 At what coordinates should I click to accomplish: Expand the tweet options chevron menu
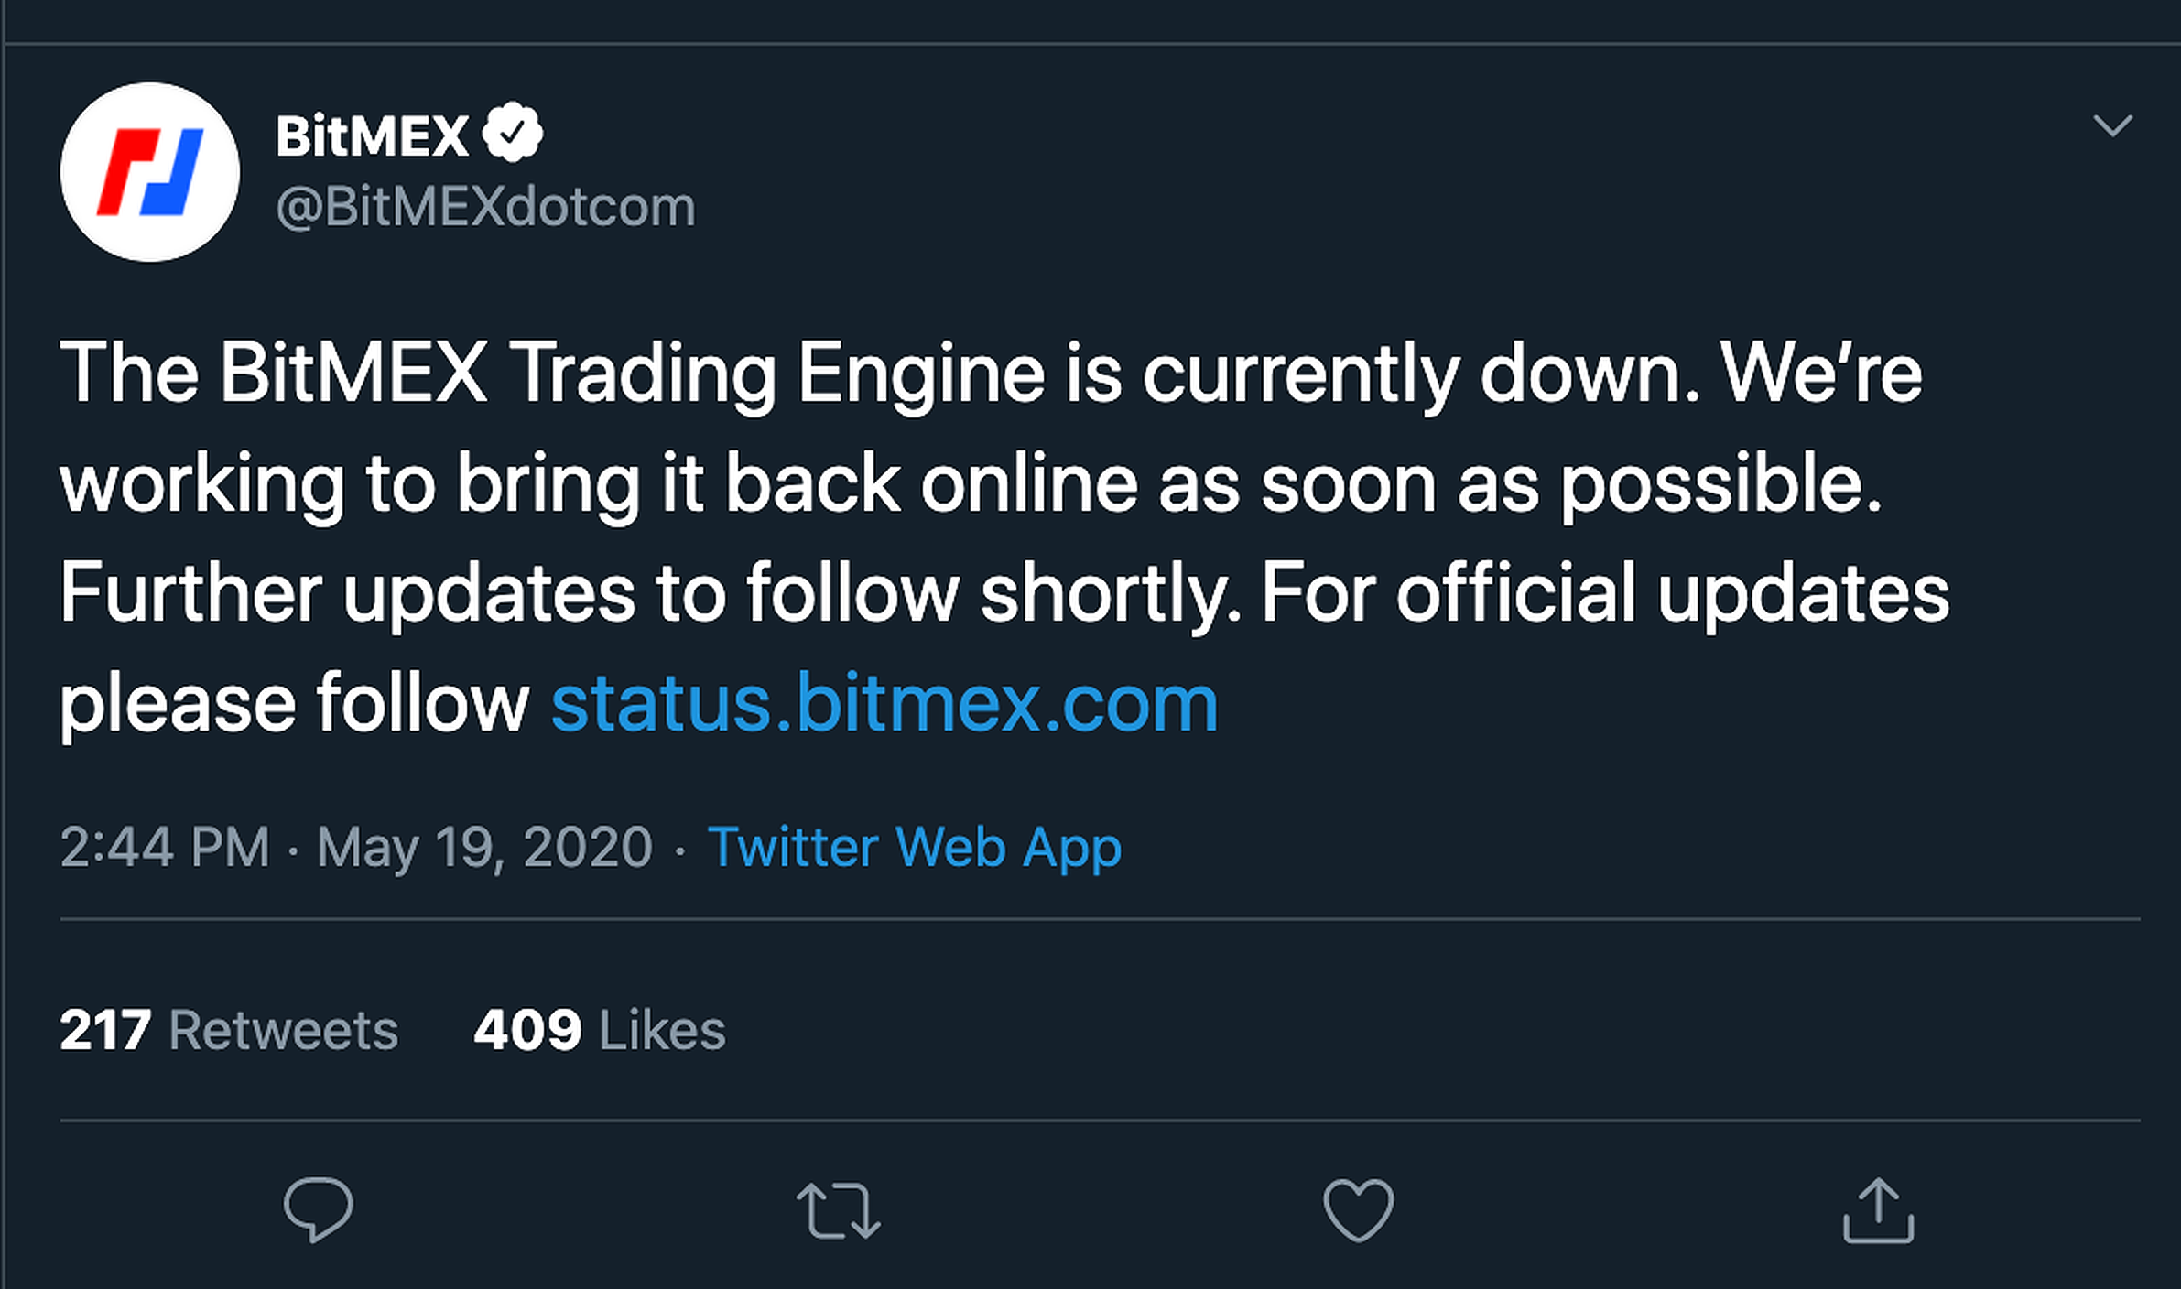click(2112, 125)
